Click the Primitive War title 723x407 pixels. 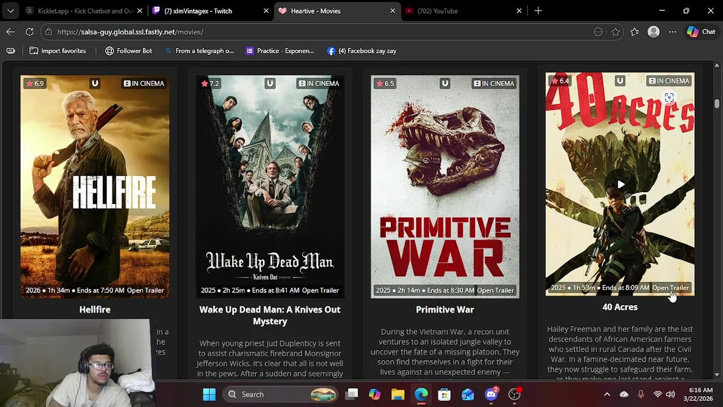click(445, 309)
